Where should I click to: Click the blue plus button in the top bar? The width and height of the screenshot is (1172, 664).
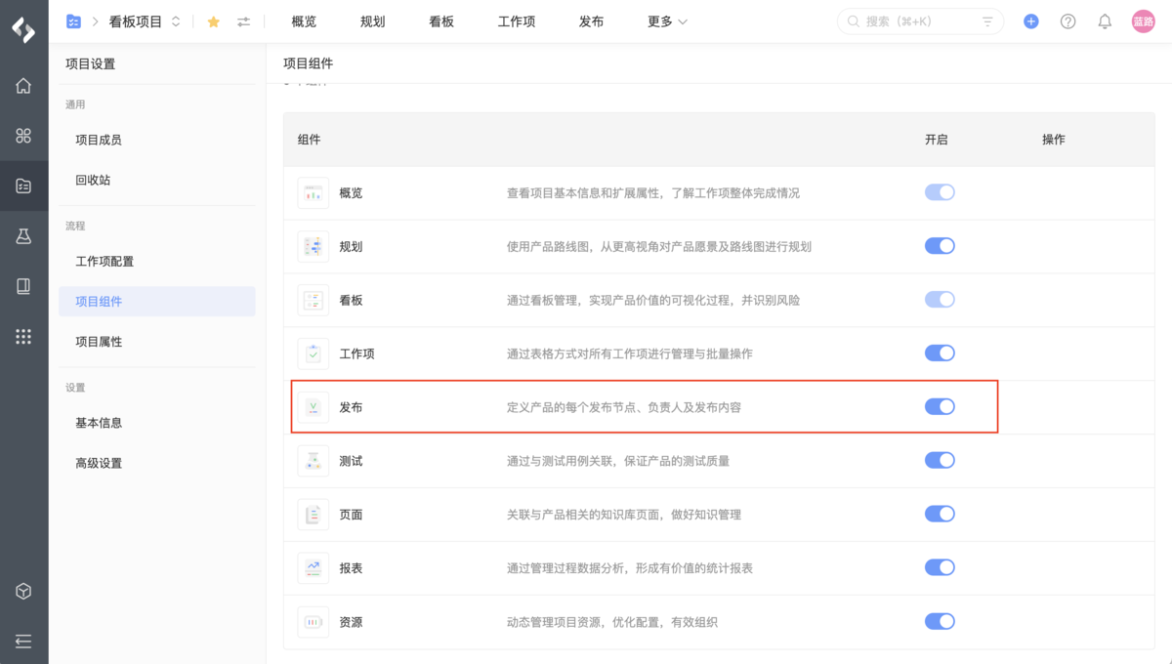[x=1031, y=21]
